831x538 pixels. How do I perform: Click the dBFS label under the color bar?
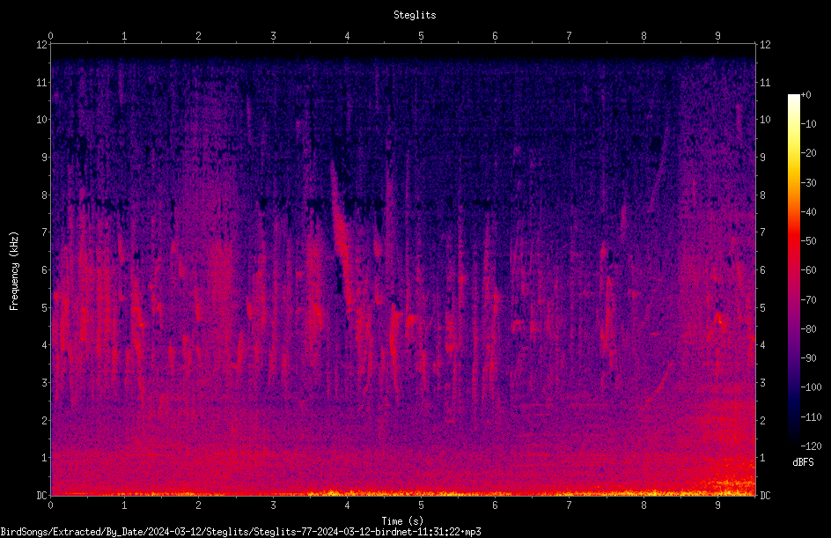point(803,462)
